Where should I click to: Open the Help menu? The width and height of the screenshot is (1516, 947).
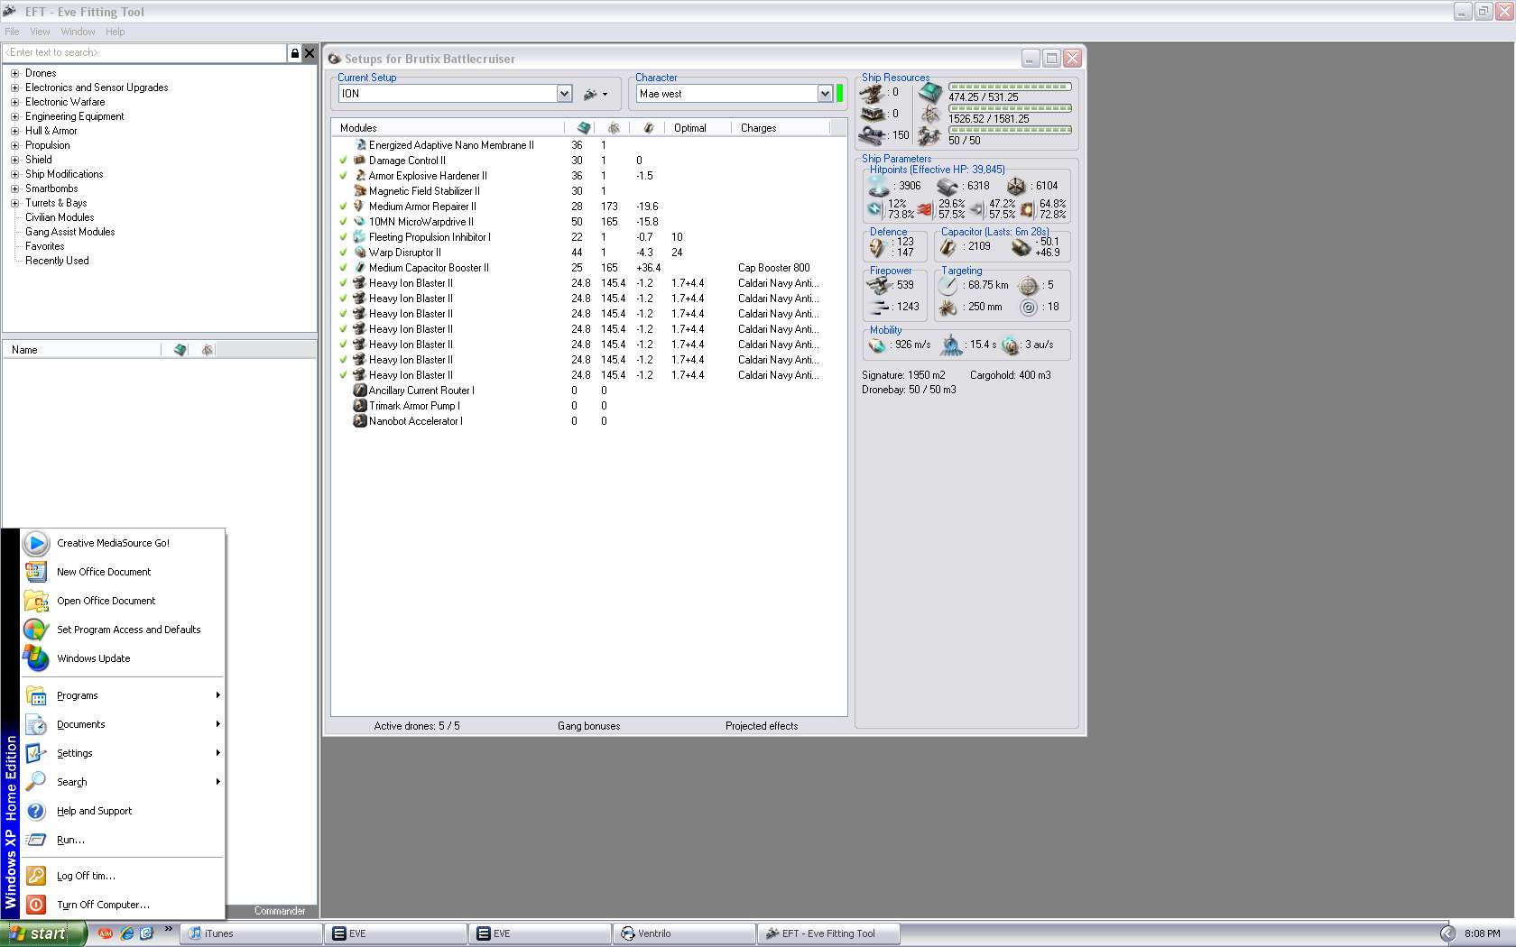coord(115,32)
